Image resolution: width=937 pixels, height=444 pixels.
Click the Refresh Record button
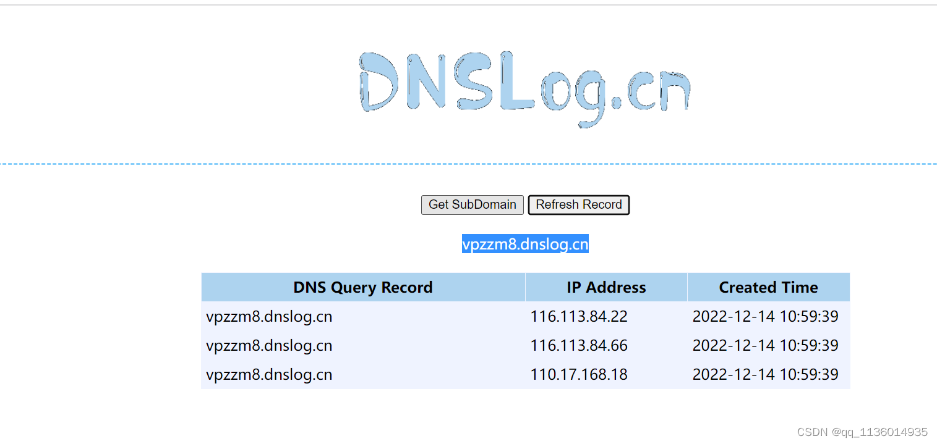[579, 205]
